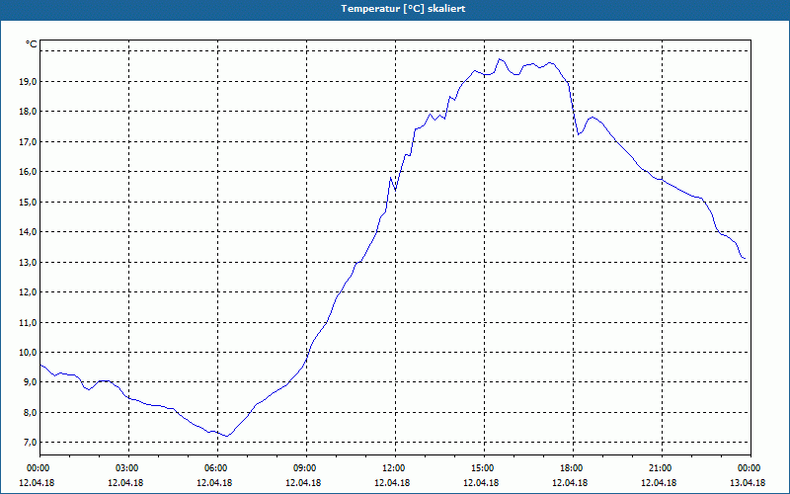Click the 06:00 time axis label
This screenshot has height=494, width=790.
(217, 468)
